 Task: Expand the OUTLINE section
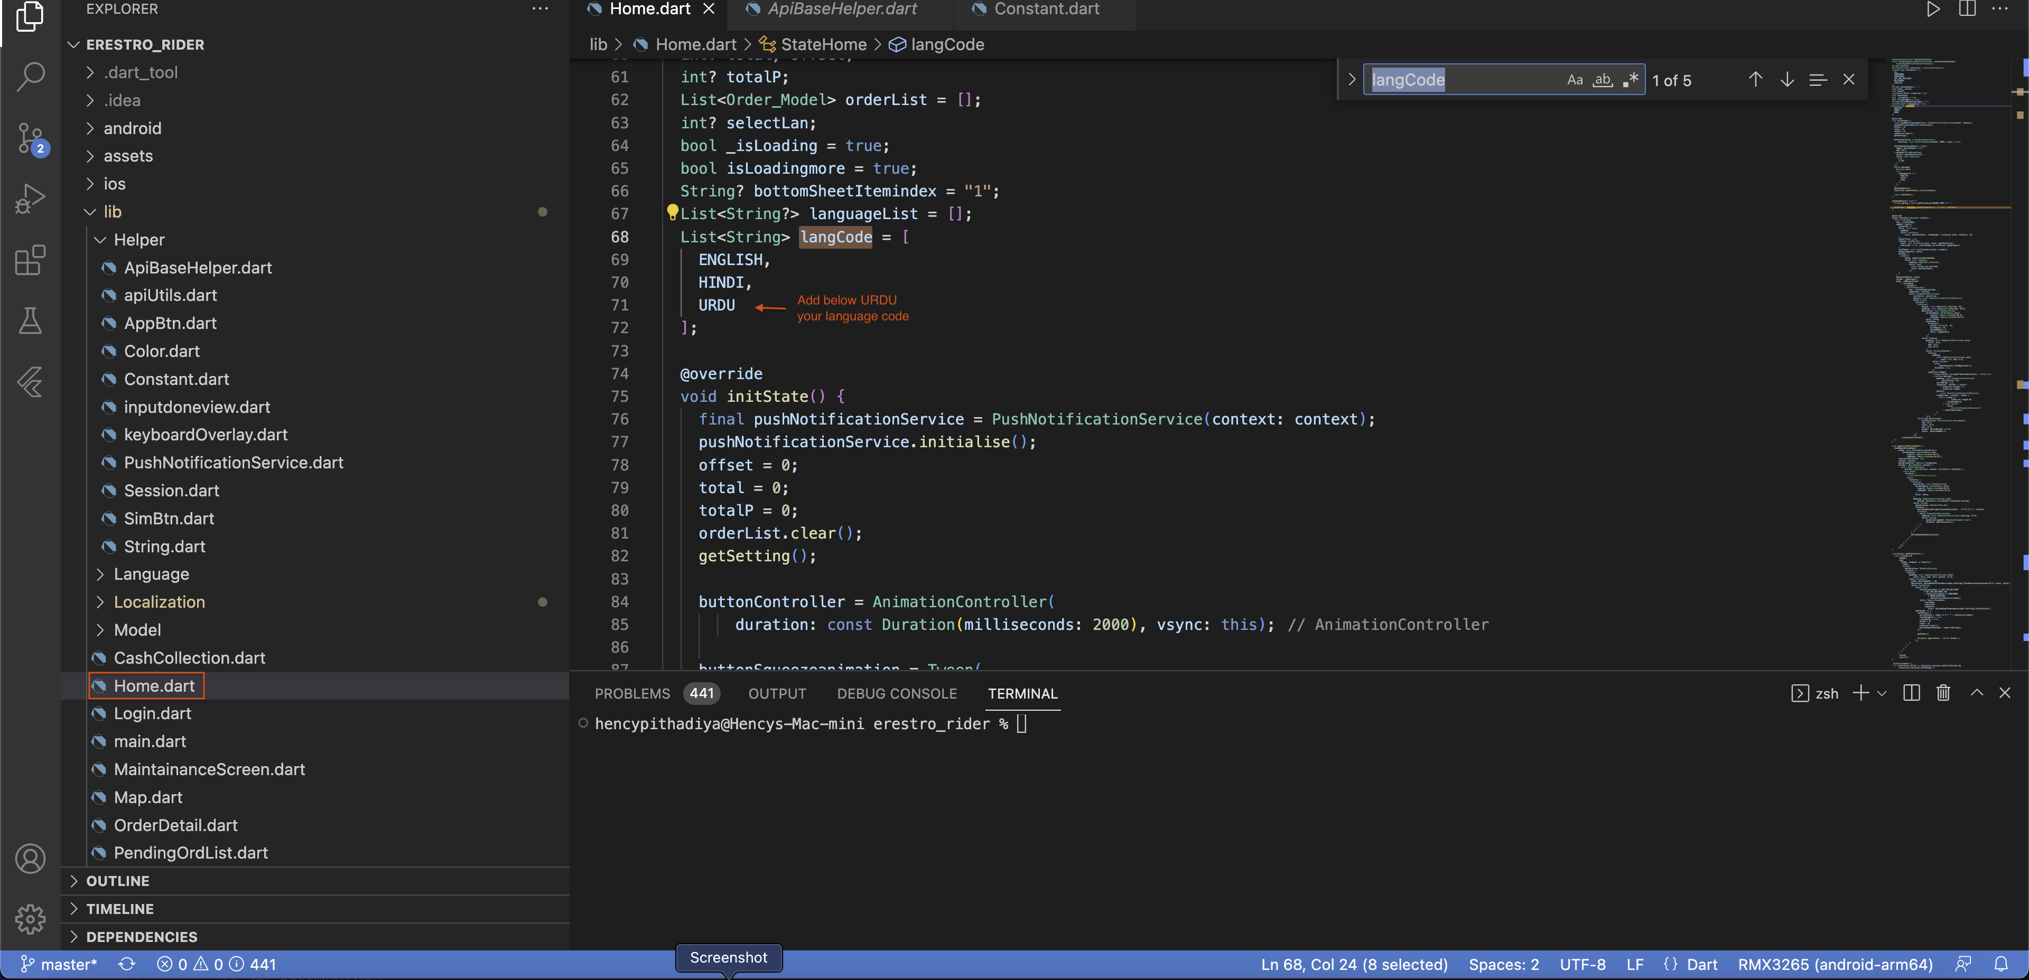point(314,881)
